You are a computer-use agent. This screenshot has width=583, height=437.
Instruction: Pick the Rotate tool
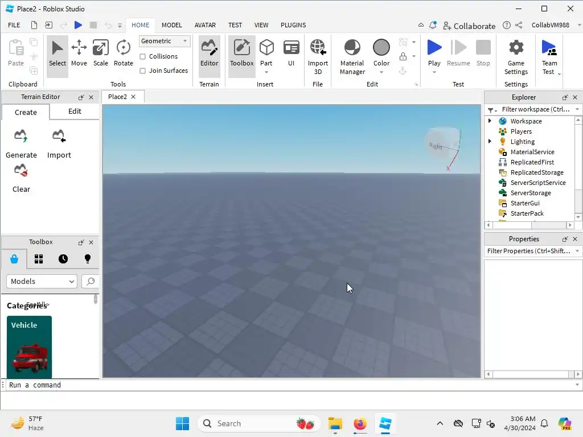click(x=123, y=53)
